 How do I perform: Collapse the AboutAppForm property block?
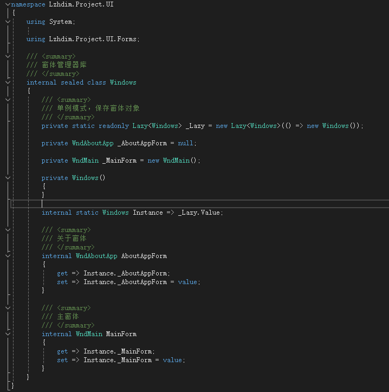click(8, 256)
